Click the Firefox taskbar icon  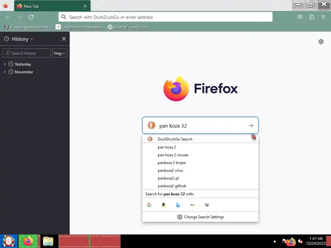point(28,241)
